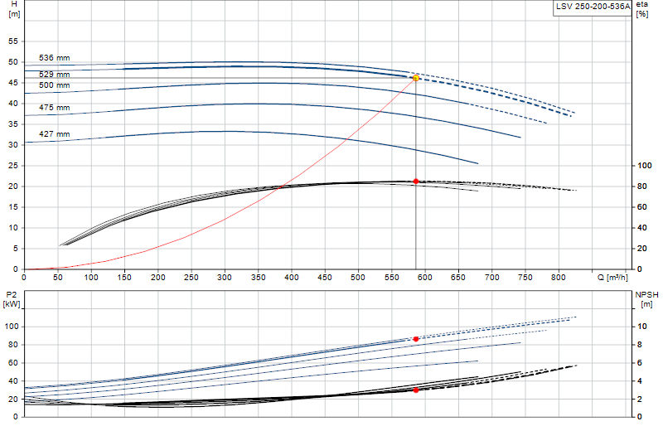Click the 100 tick on the P2 axis
This screenshot has width=663, height=431.
12,327
